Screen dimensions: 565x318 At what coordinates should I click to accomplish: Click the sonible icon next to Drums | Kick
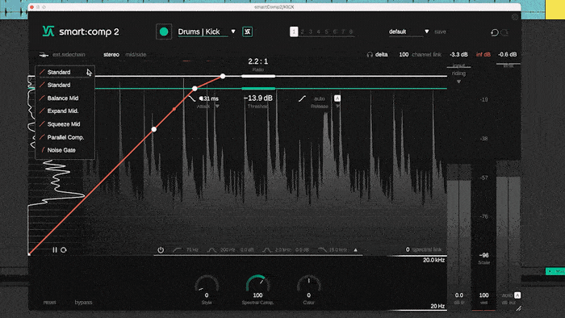click(247, 31)
